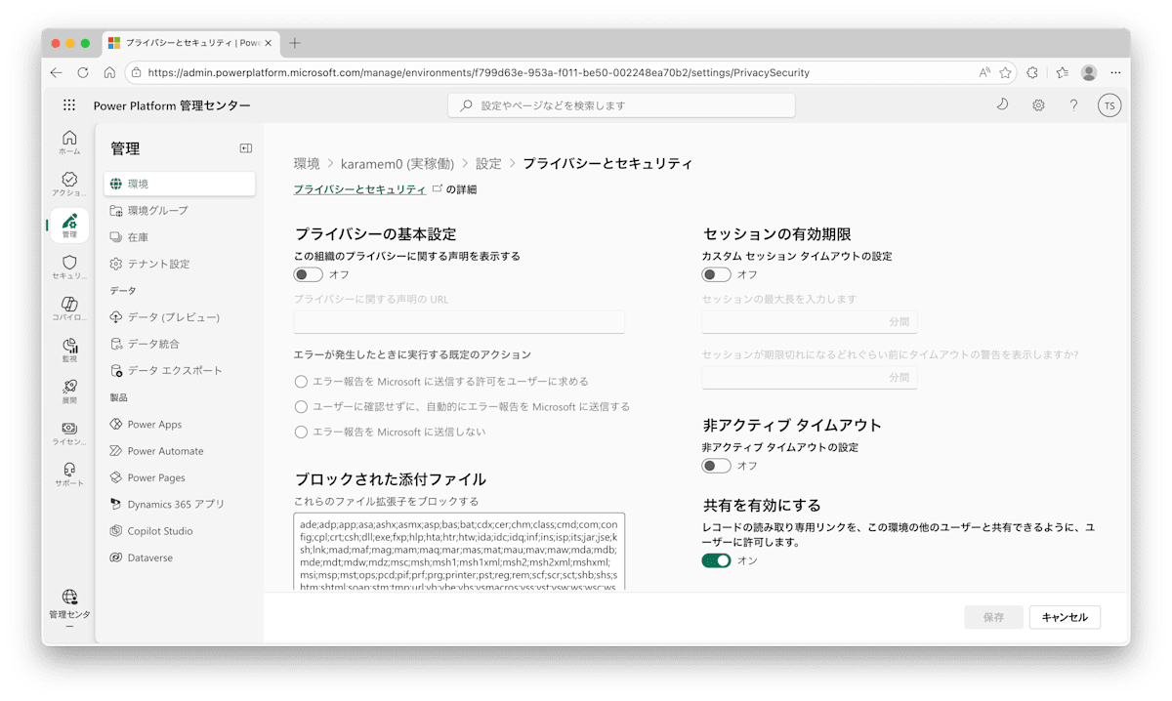This screenshot has width=1172, height=701.
Task: Open Dynamics 365 アプリ item
Action: pyautogui.click(x=180, y=504)
